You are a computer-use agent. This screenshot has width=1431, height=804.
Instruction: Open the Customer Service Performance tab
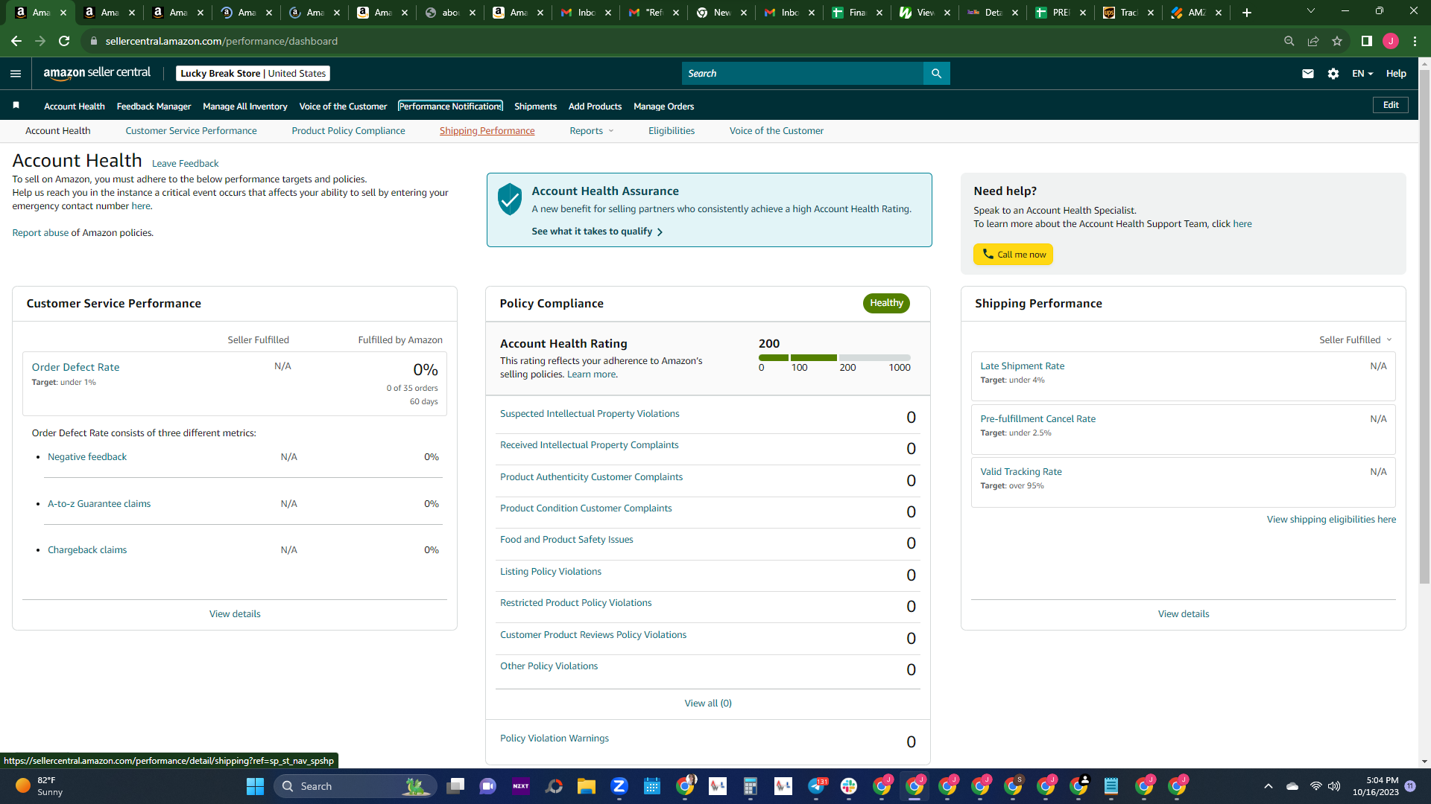(x=191, y=131)
